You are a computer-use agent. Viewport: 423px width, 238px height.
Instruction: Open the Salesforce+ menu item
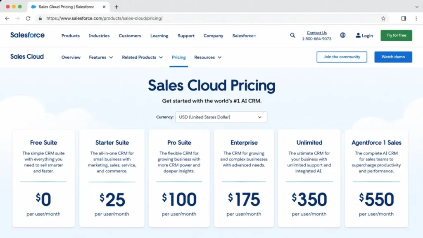pyautogui.click(x=244, y=36)
